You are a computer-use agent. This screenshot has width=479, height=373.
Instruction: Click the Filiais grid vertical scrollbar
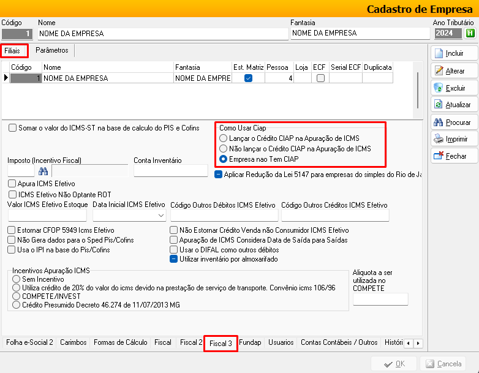click(418, 90)
